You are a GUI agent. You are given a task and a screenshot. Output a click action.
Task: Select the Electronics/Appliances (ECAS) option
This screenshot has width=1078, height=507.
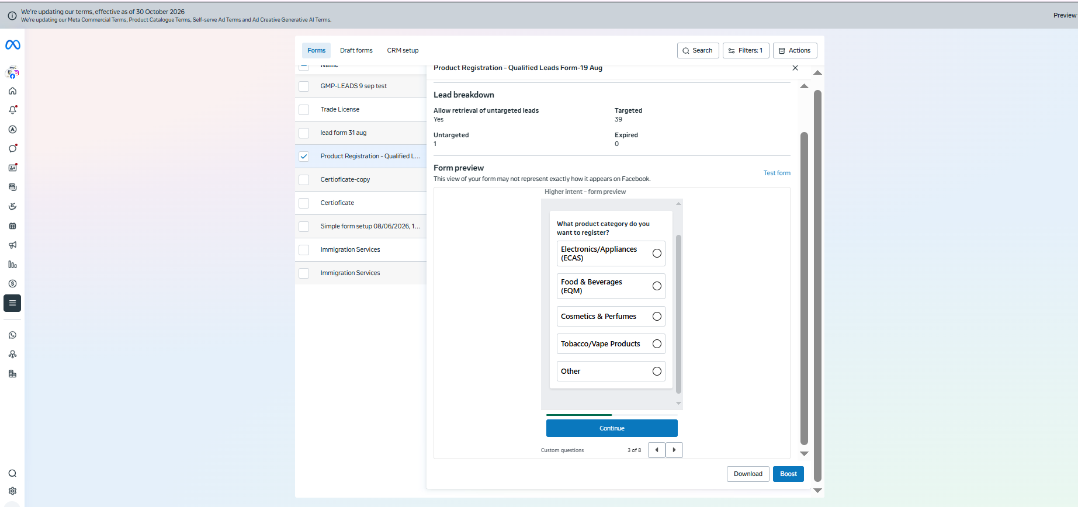click(611, 254)
